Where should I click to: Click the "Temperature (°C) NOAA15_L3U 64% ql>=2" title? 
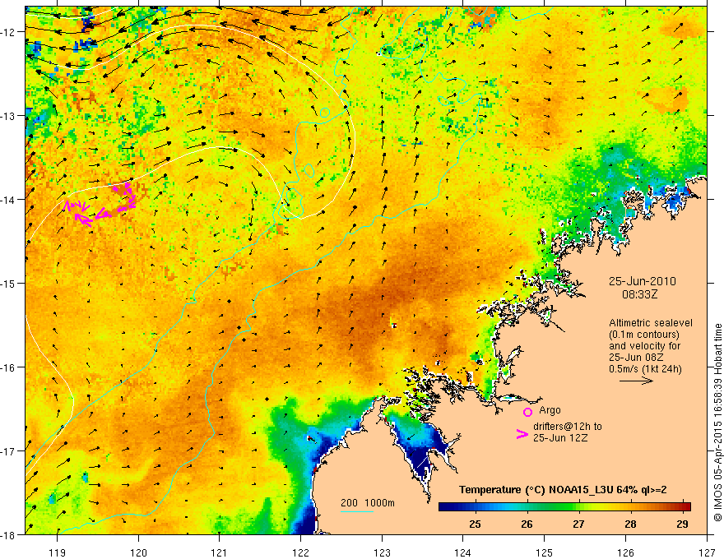click(x=563, y=490)
